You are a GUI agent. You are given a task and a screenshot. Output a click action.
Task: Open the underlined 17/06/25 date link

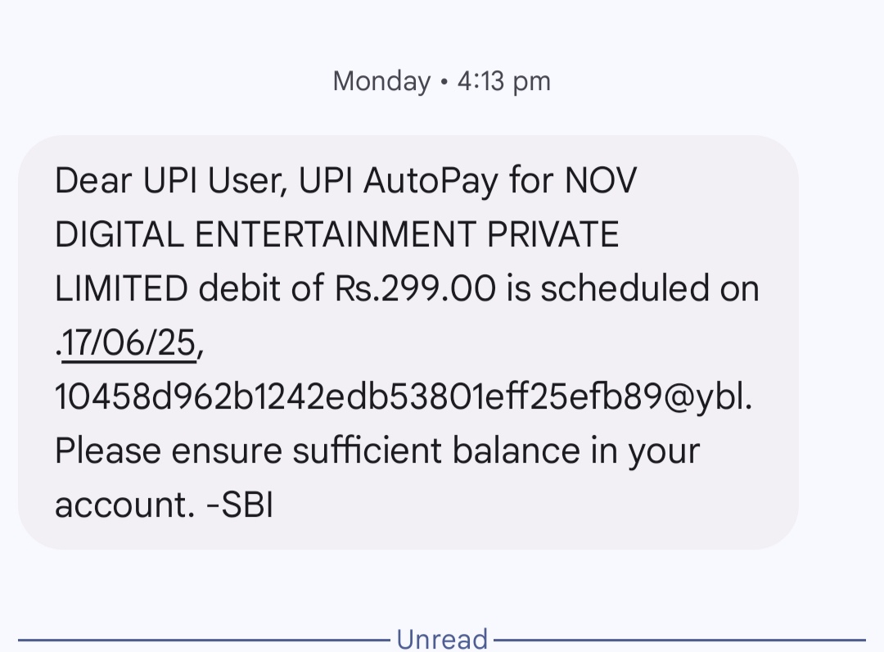tap(129, 344)
